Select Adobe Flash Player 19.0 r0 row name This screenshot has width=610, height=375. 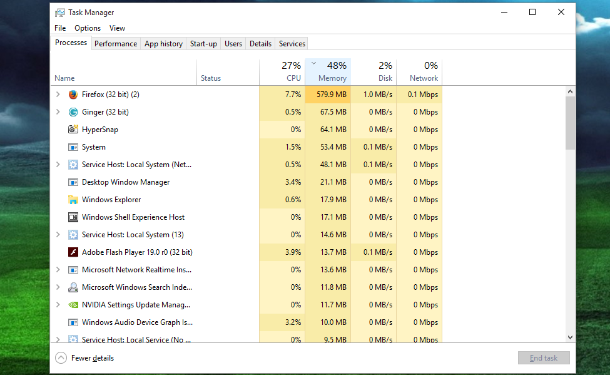coord(137,252)
